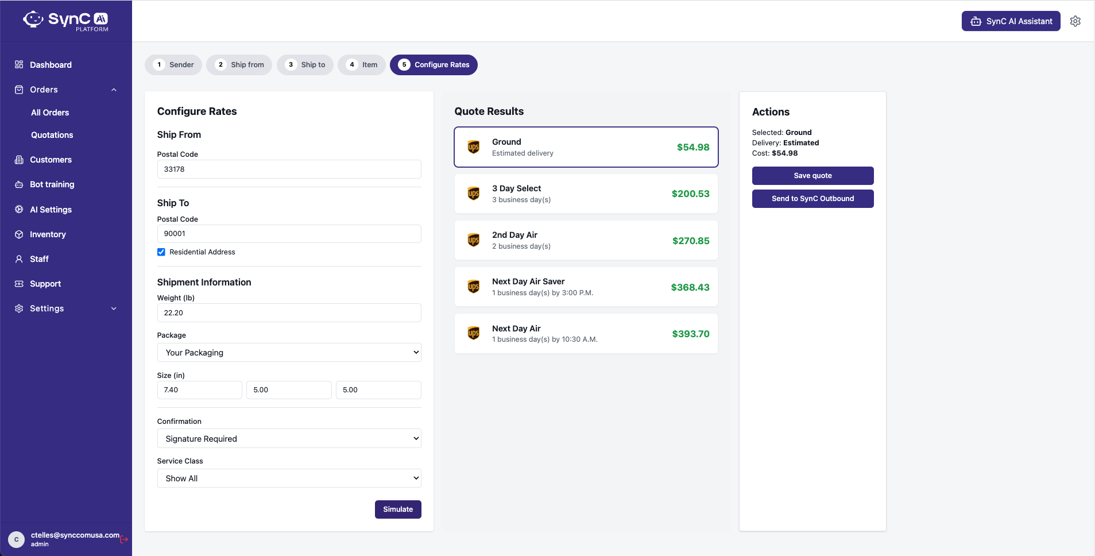Viewport: 1095px width, 556px height.
Task: Go to AI Settings
Action: (50, 209)
